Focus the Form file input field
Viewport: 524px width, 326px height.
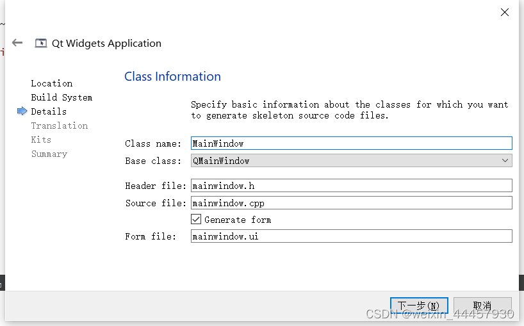(x=351, y=236)
